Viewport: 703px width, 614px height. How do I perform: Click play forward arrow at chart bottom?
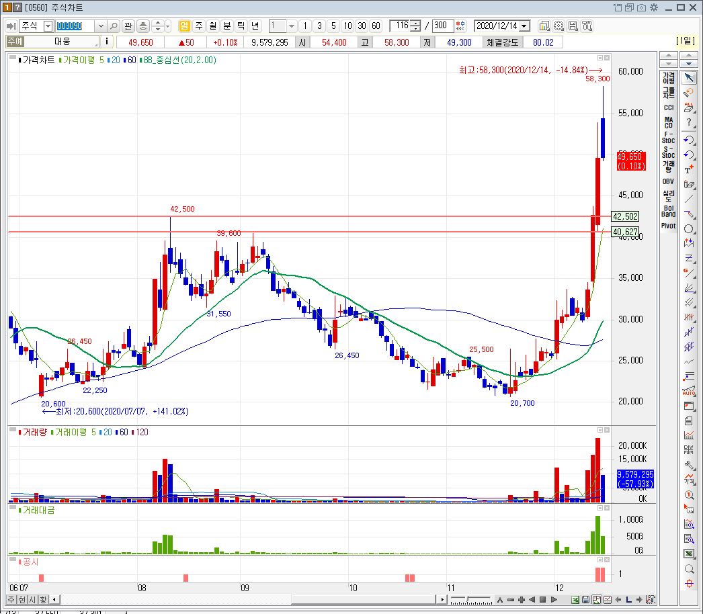pos(554,600)
